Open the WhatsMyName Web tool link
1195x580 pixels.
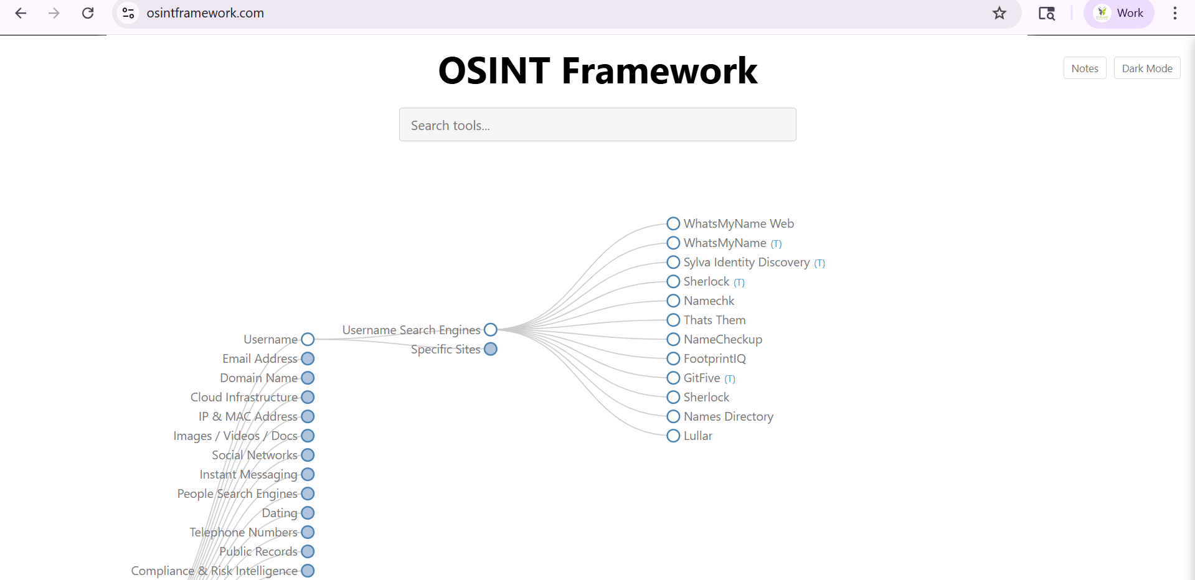click(x=739, y=223)
